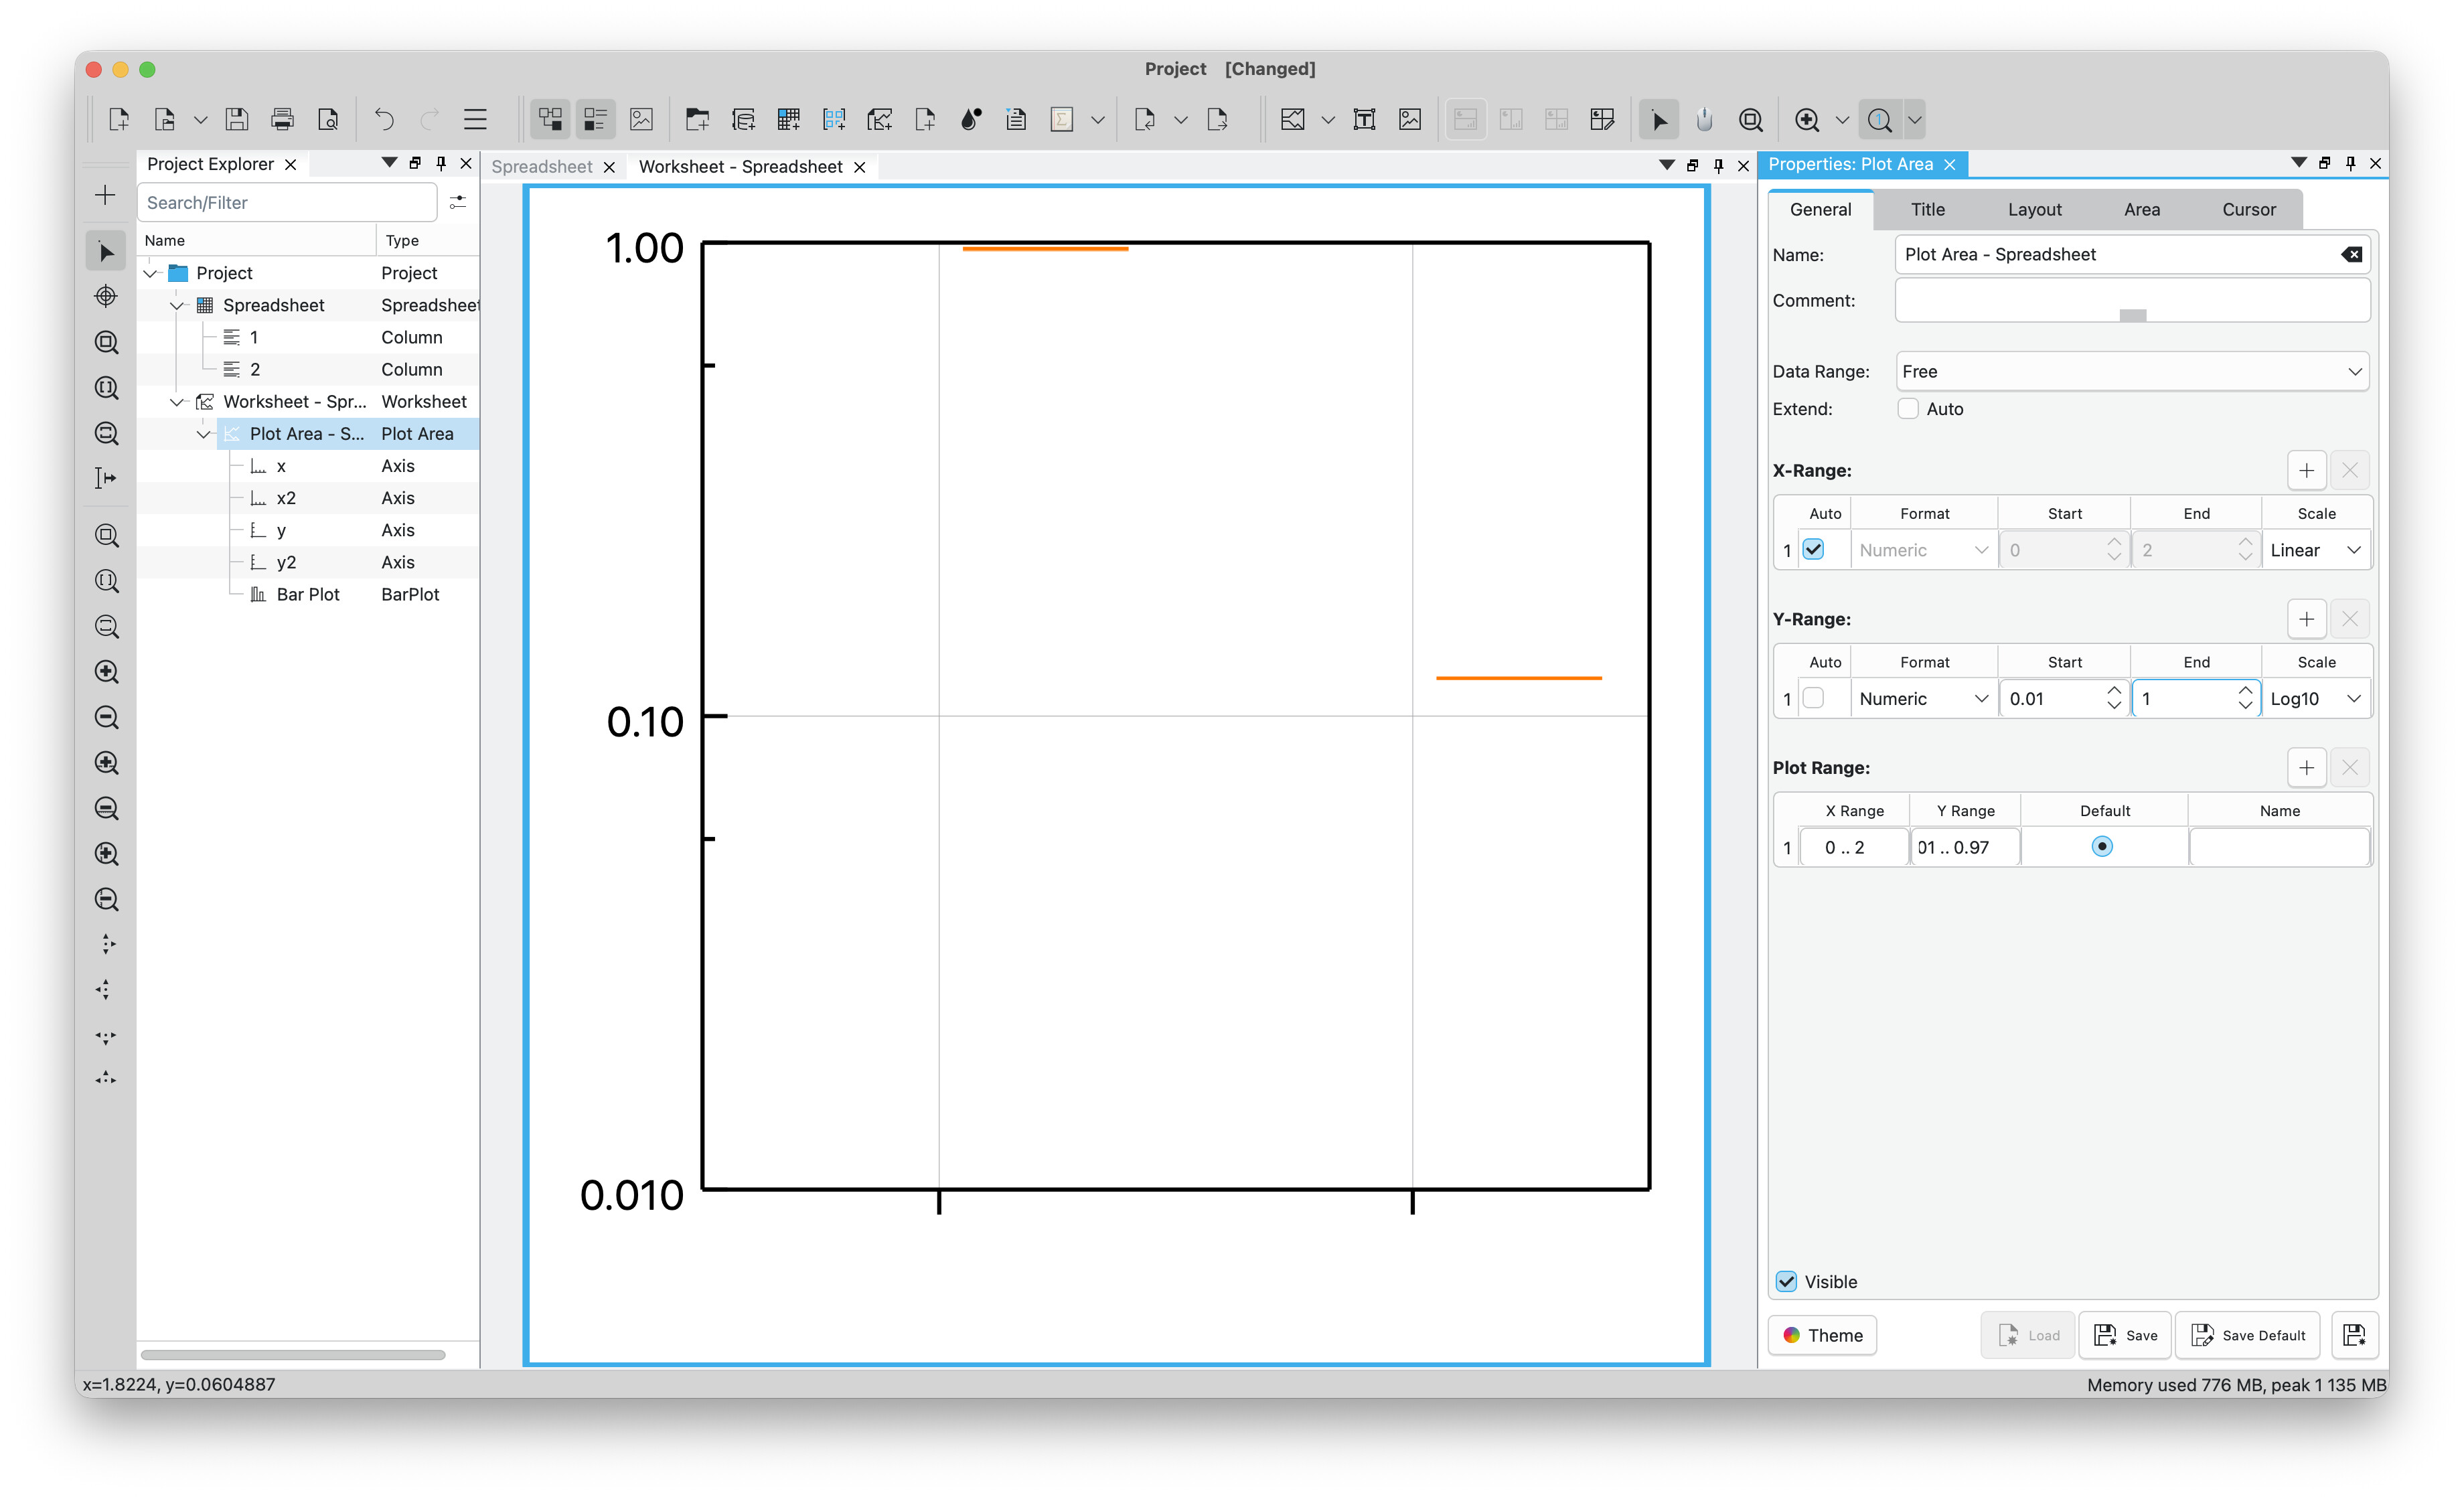2464x1497 pixels.
Task: Collapse the Spreadsheet tree node
Action: [x=177, y=306]
